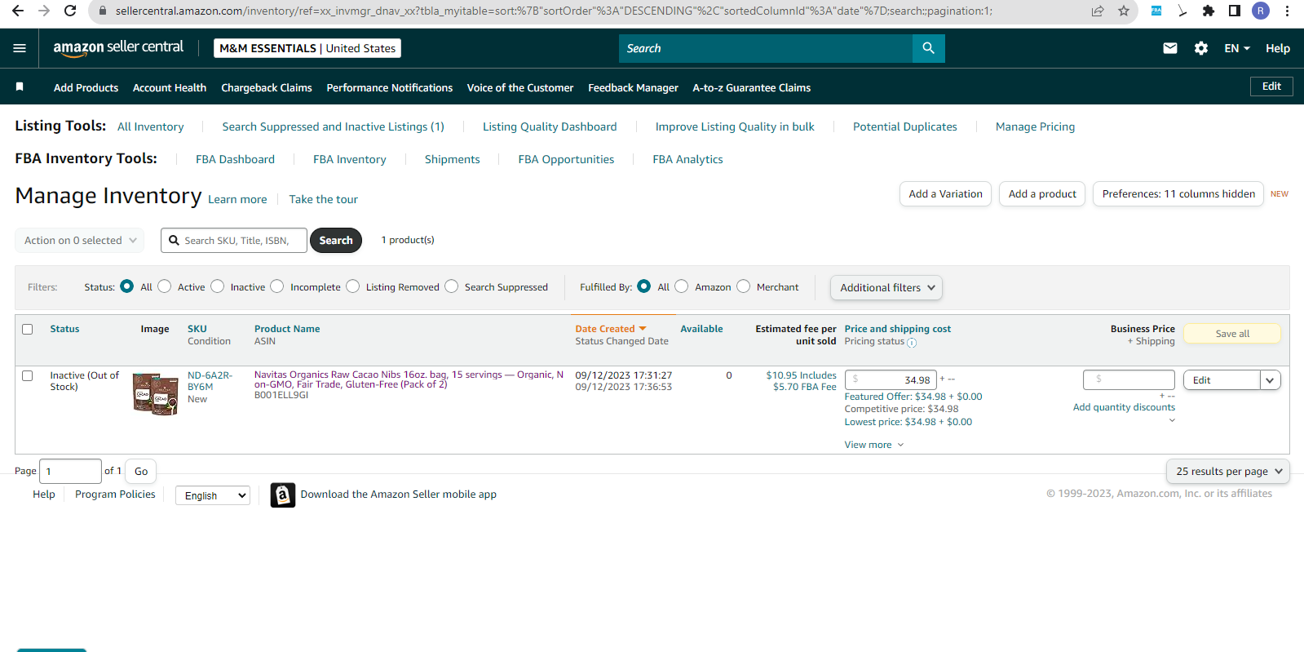Select the Search Suppressed filter
Screen dimensions: 1304x652
click(452, 286)
